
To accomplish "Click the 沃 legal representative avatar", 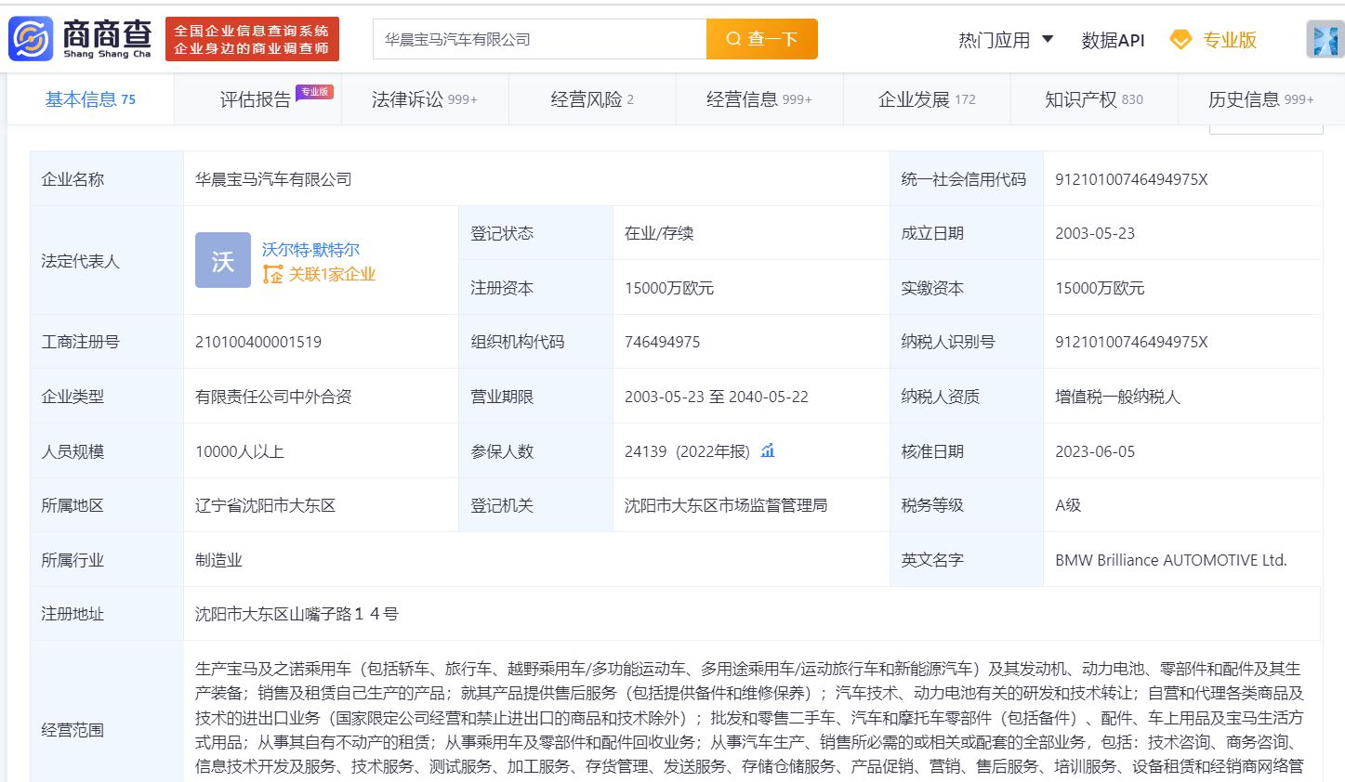I will (x=223, y=260).
